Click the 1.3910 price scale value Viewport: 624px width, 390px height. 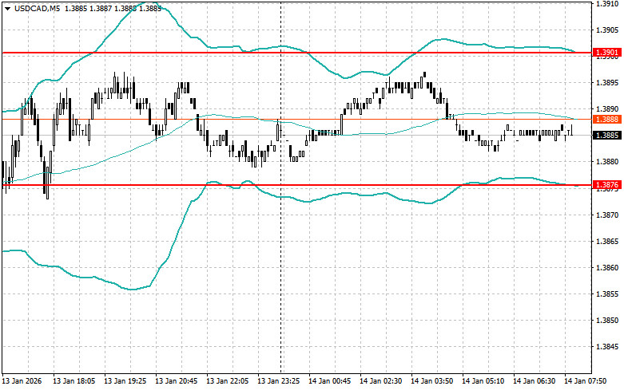(x=607, y=3)
